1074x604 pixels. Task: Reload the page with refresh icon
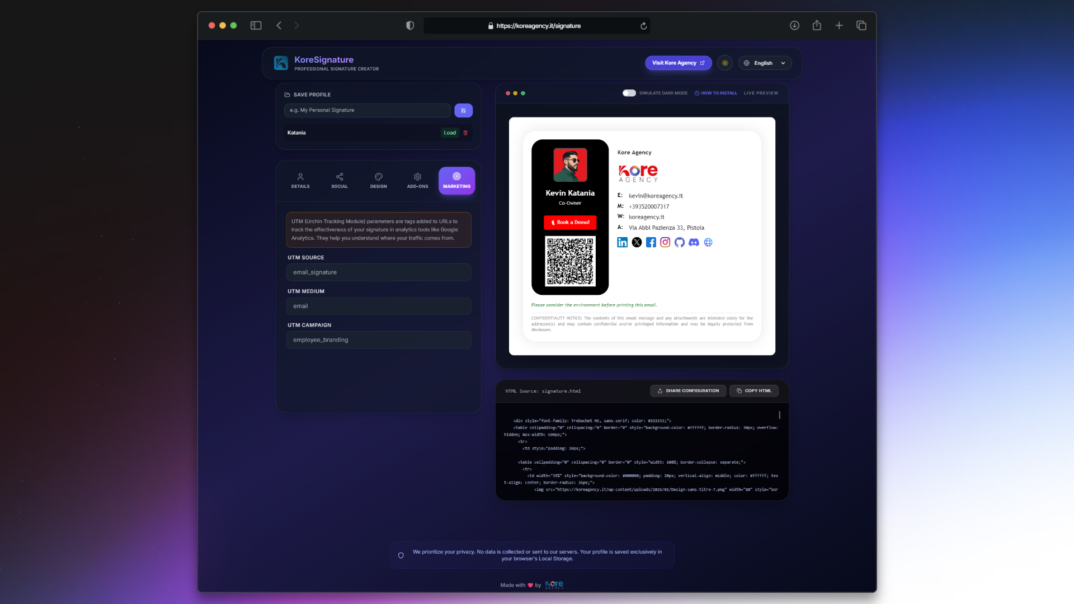pyautogui.click(x=643, y=26)
